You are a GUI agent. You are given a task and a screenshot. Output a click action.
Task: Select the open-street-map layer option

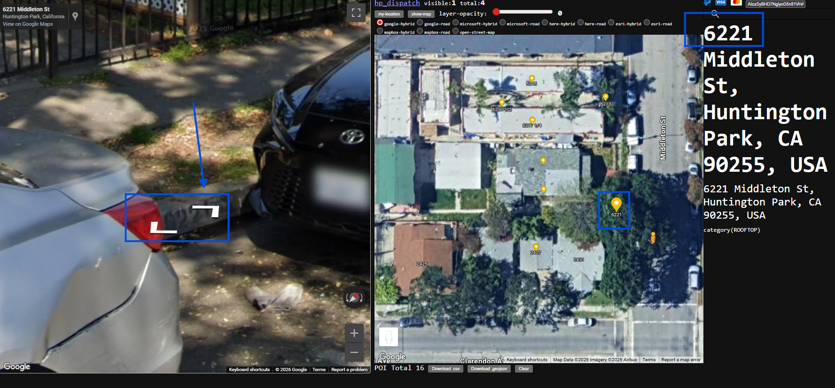point(455,31)
